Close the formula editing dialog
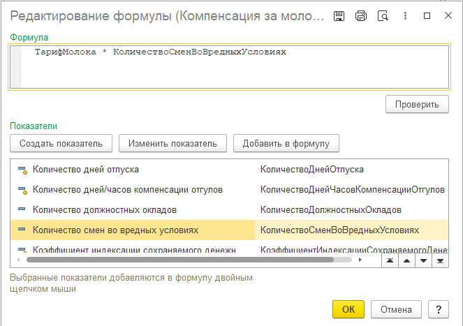The width and height of the screenshot is (463, 326). click(x=448, y=15)
